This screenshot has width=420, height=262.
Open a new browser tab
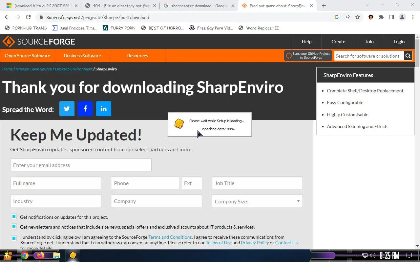tap(324, 6)
